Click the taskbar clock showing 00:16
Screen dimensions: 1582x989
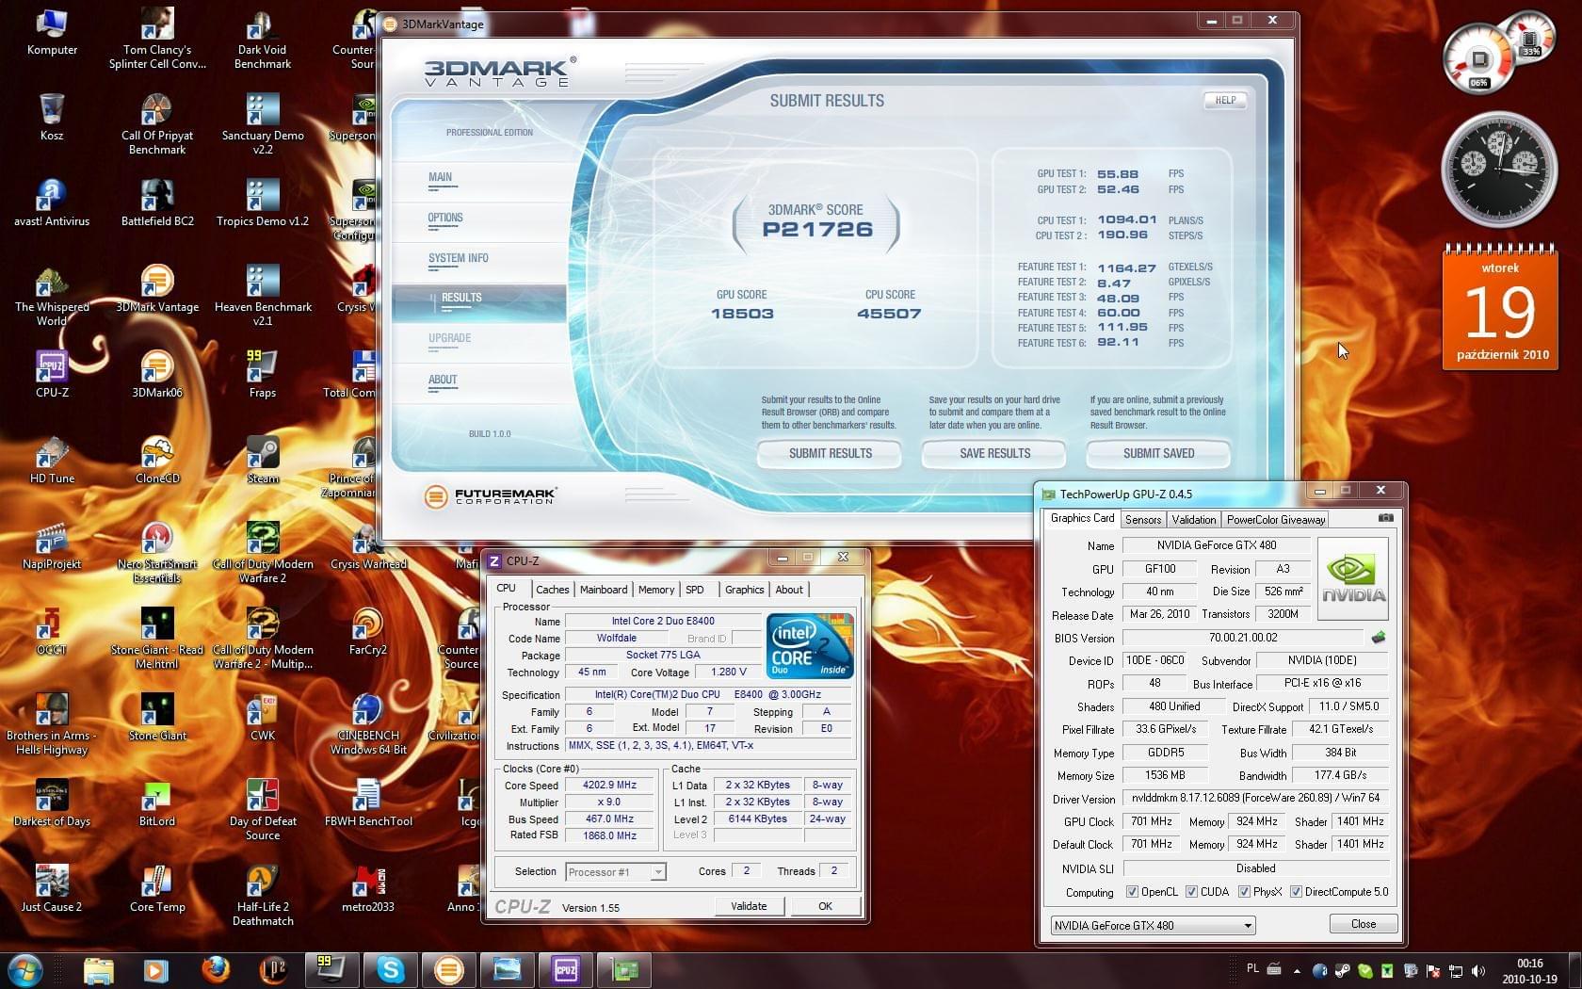point(1529,970)
